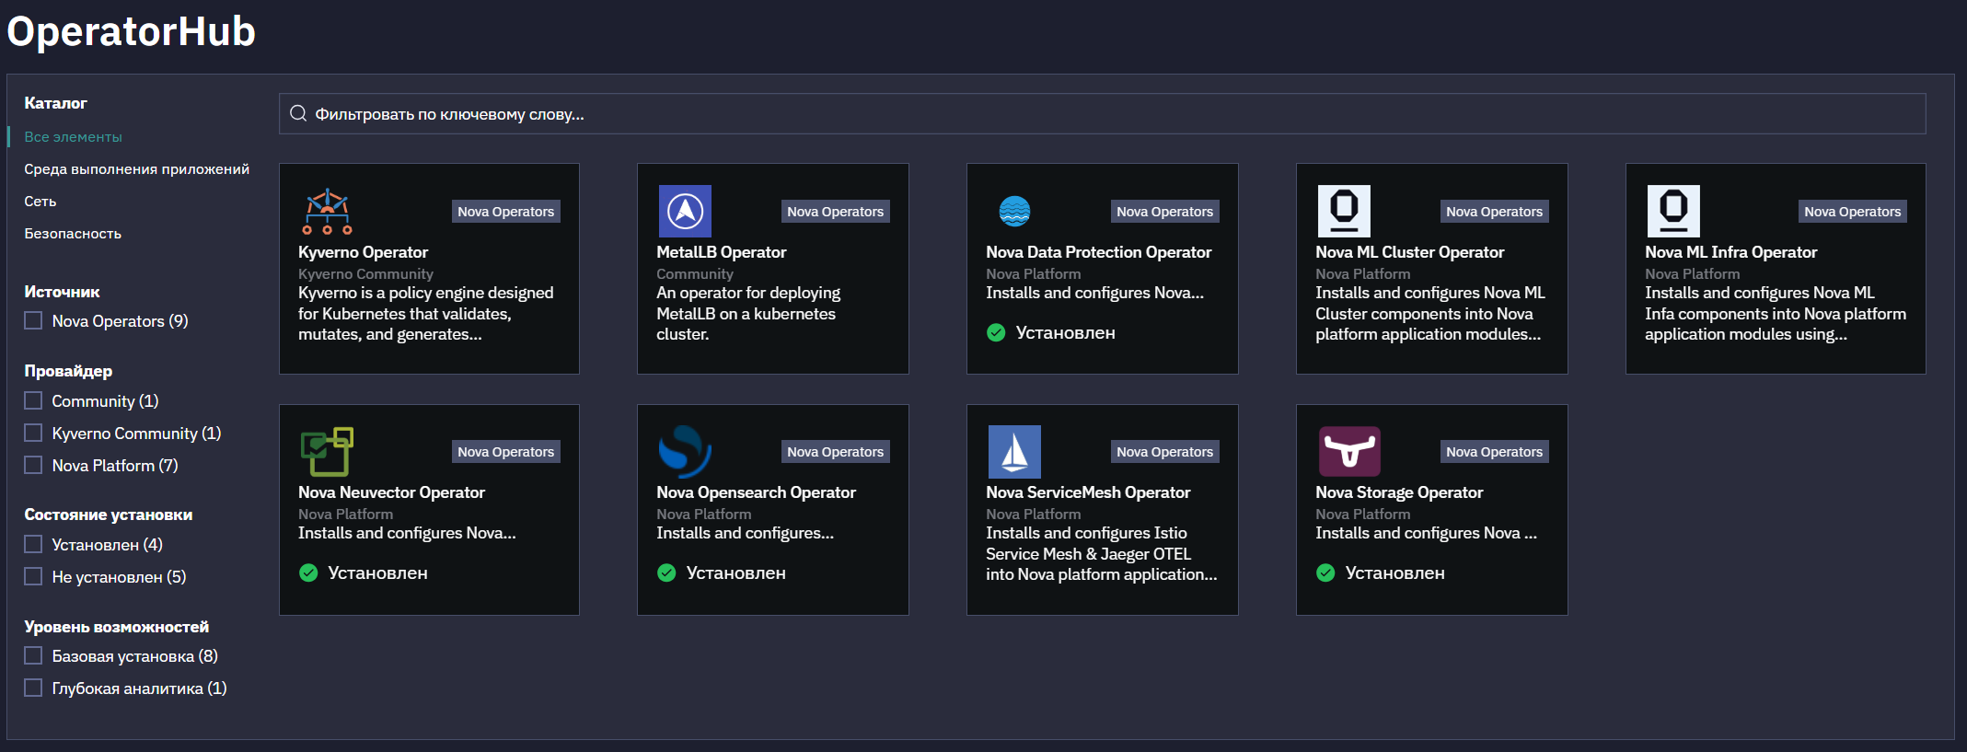
Task: Check the Community (1) provider filter
Action: [x=33, y=400]
